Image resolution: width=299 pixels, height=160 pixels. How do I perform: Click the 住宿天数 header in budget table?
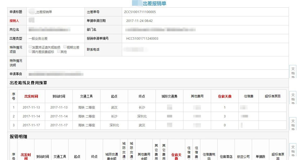coord(225,96)
